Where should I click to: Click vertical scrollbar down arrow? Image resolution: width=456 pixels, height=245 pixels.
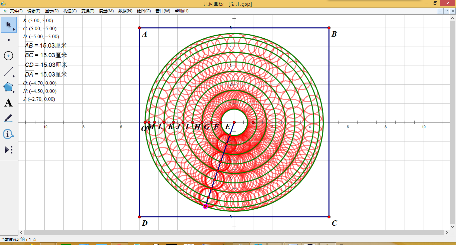[x=453, y=227]
